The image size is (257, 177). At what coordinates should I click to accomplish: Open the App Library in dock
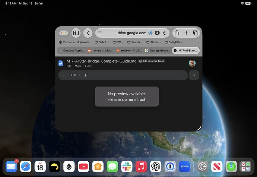click(x=245, y=167)
